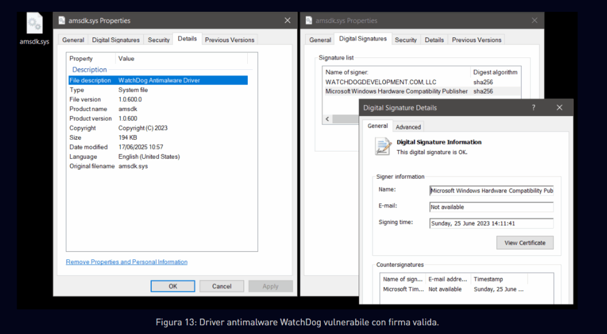
Task: Open Details tab in right Properties window
Action: (x=435, y=40)
